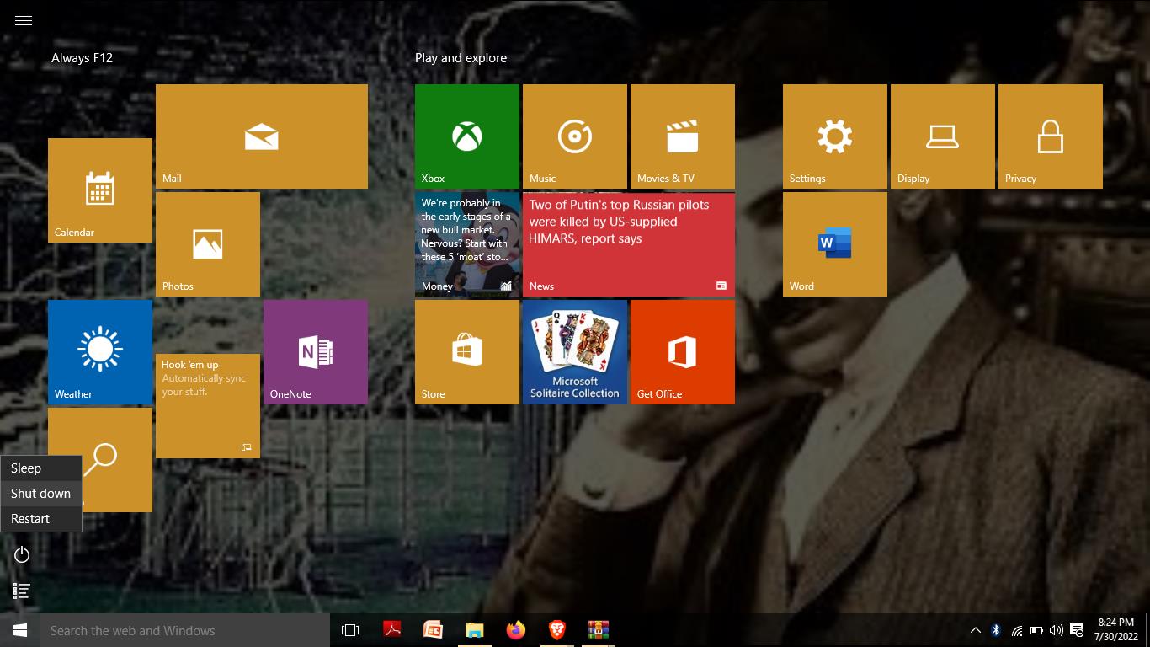Open the Weather tile
The width and height of the screenshot is (1150, 647).
click(x=100, y=352)
